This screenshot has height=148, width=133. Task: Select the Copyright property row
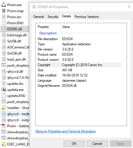click(79, 65)
